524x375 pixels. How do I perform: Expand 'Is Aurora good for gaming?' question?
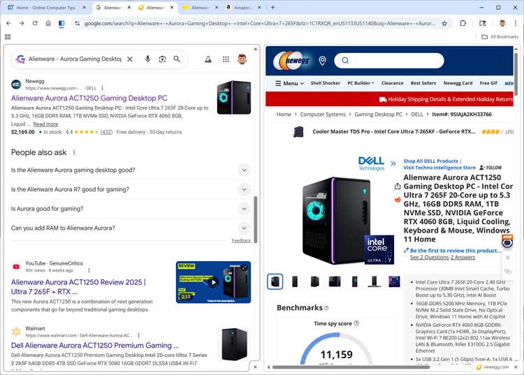[245, 209]
